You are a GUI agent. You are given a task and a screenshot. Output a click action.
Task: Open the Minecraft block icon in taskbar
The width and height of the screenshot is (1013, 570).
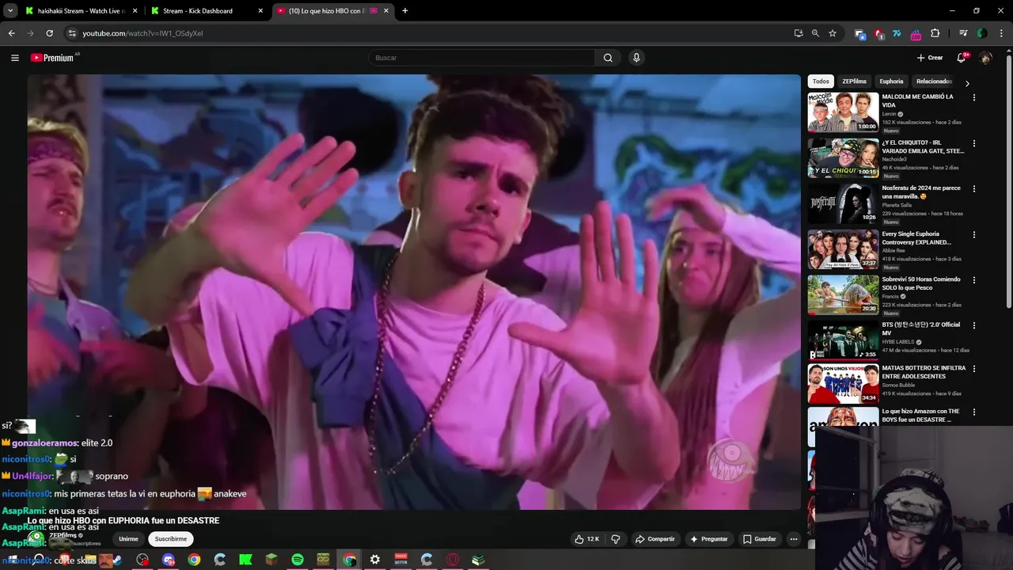[x=271, y=560]
